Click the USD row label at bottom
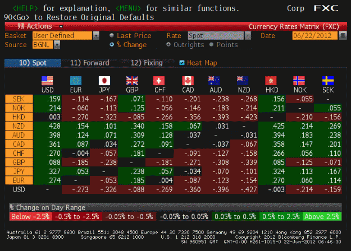Viewport: 351px width, 251px height. point(19,189)
